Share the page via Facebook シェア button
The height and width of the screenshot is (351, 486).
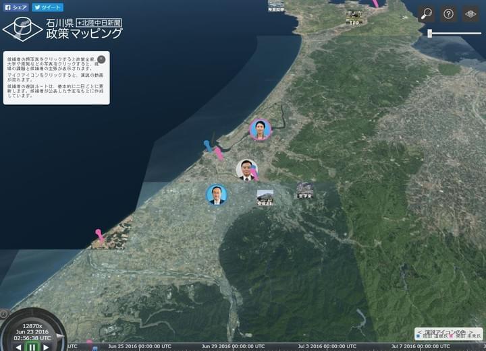pyautogui.click(x=16, y=7)
